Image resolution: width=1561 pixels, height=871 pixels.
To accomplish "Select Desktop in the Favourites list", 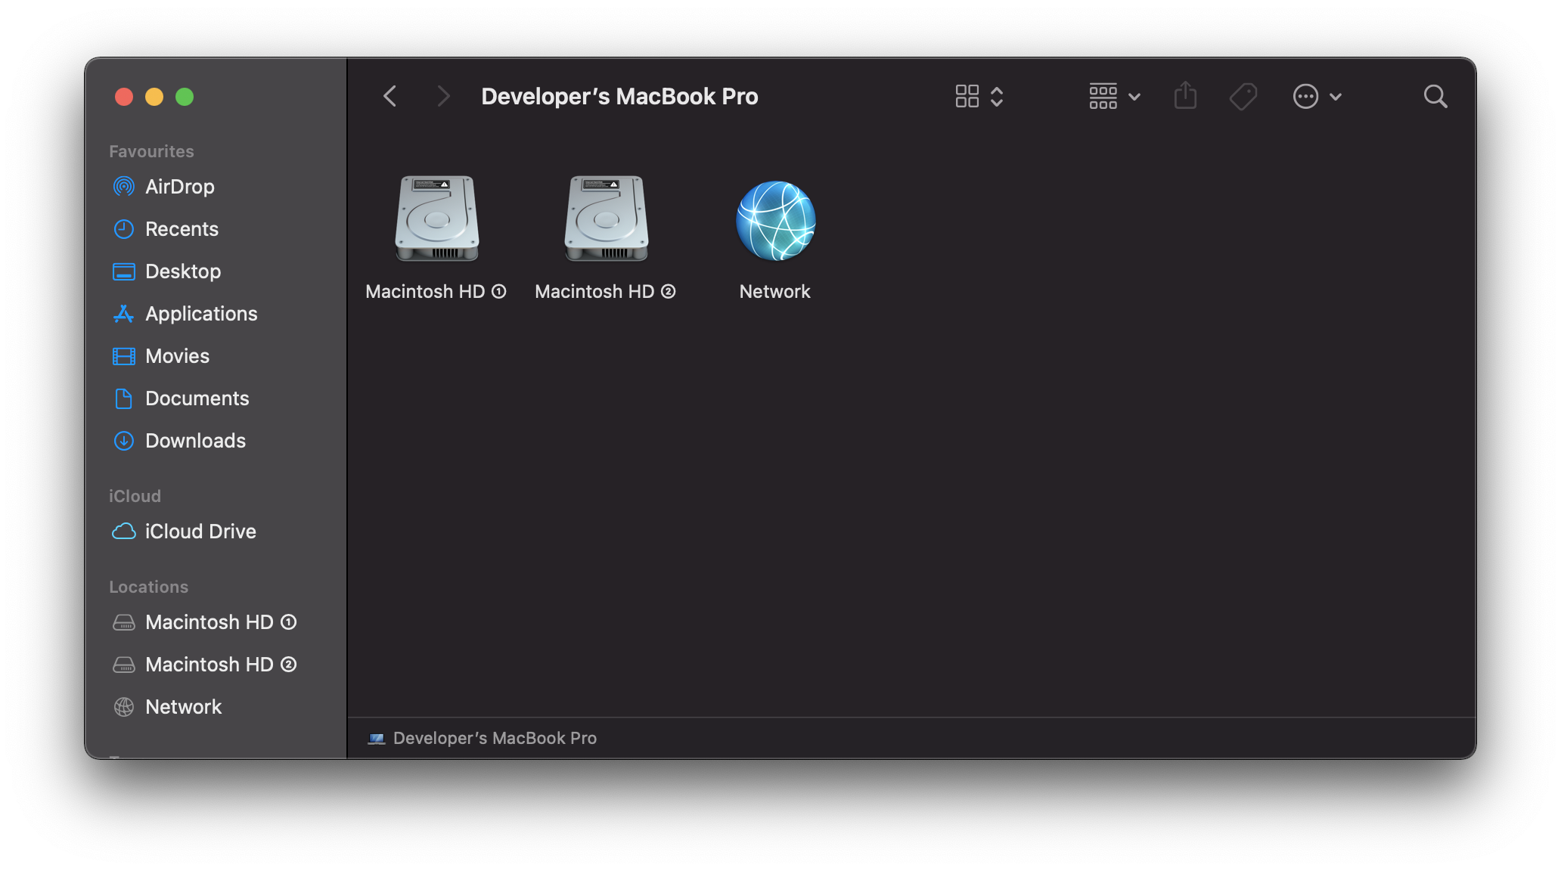I will coord(183,271).
